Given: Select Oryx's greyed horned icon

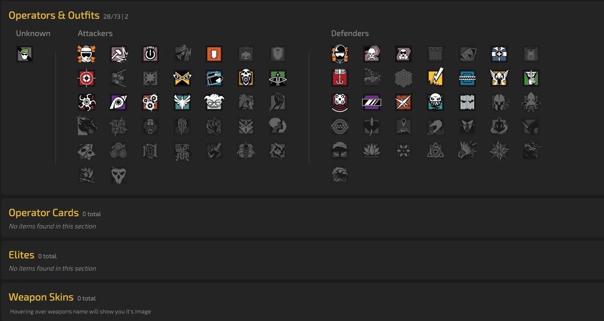Looking at the screenshot, I should [x=531, y=127].
